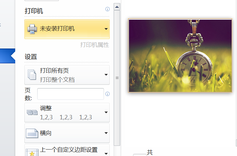Click the 页数 input field
237x156 pixels.
click(x=70, y=94)
